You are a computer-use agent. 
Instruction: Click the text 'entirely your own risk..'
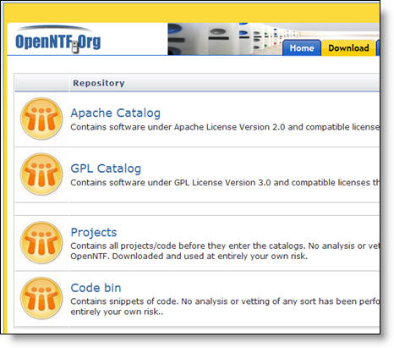pos(117,312)
